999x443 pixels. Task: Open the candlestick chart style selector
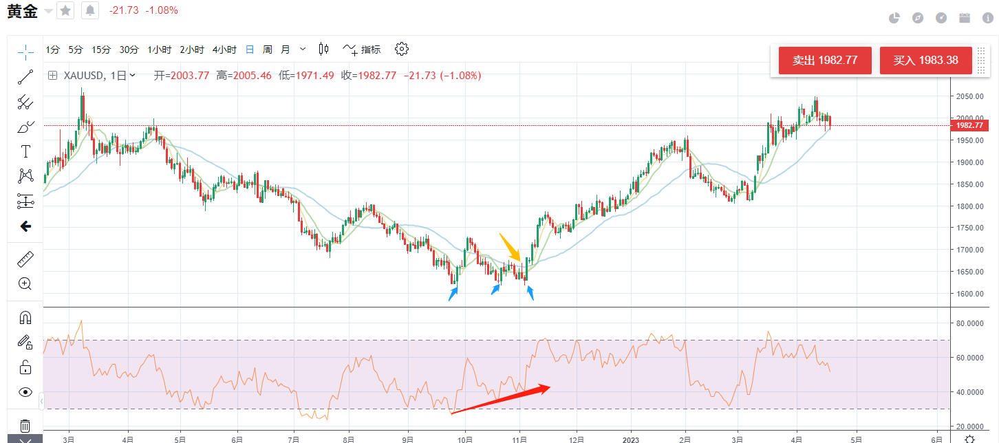click(x=324, y=49)
